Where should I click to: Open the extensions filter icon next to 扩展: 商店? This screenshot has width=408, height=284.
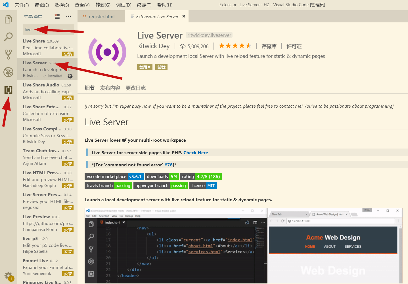point(57,16)
